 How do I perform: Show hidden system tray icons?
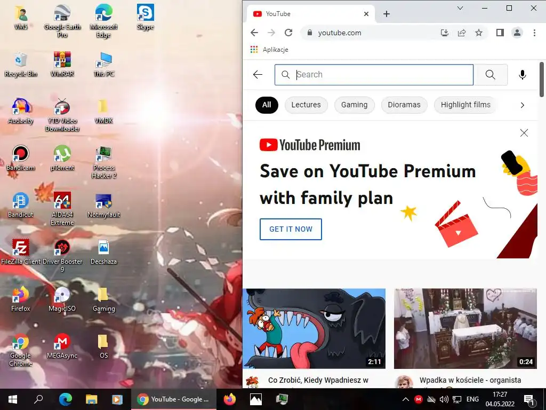tap(405, 399)
